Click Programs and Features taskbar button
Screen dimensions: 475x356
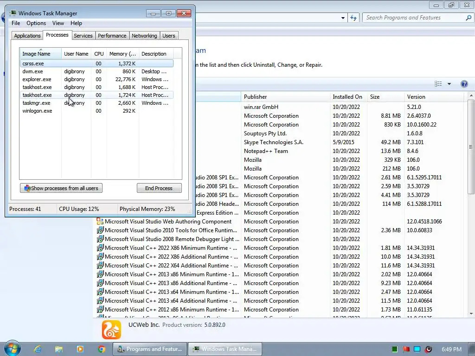(150, 349)
